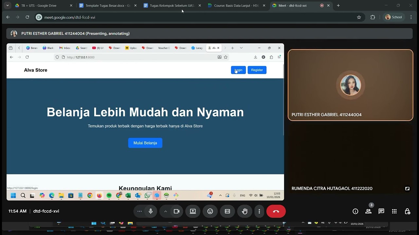Open a new tab in shared Firefox
Image resolution: width=419 pixels, height=235 pixels.
[232, 48]
